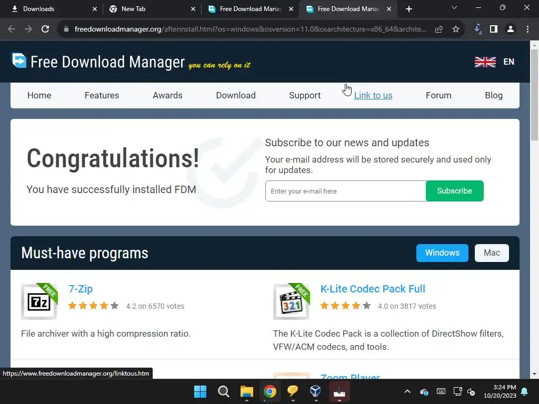Open the downloader app taskbar icon
The image size is (539, 404).
click(x=340, y=391)
